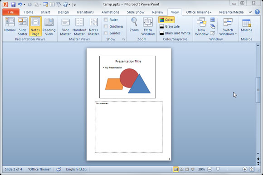The image size is (263, 175).
Task: Select Color display mode
Action: tap(166, 20)
